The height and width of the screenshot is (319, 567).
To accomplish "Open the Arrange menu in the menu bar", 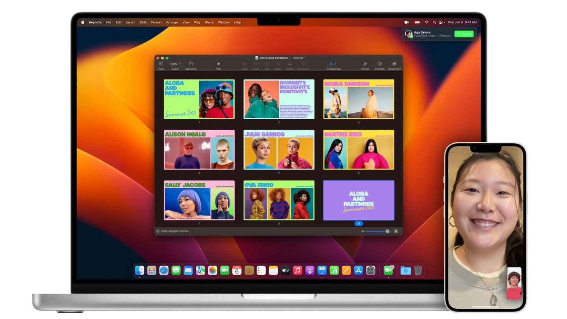I will pos(172,22).
